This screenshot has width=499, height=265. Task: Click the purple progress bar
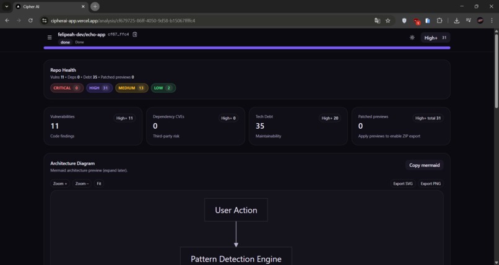[247, 48]
